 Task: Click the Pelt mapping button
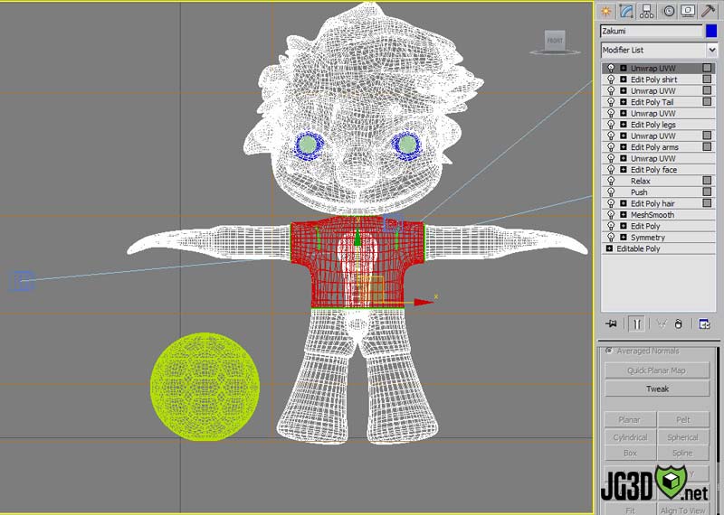point(683,419)
